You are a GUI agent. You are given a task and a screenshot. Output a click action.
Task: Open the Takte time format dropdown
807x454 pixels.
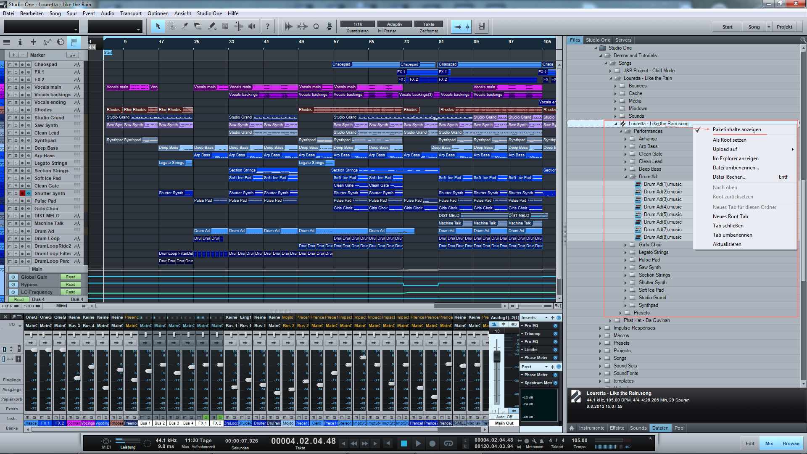pyautogui.click(x=429, y=24)
